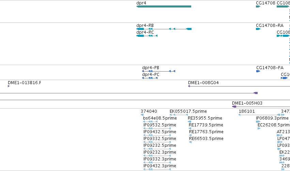Viewport: 290px width, 171px height.
Task: Click the IP09232.5prime label
Action: (160, 145)
